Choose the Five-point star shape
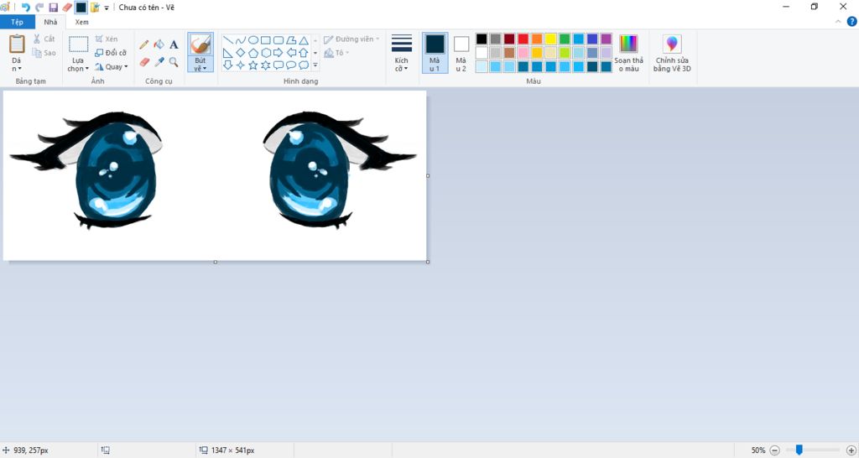 pyautogui.click(x=253, y=65)
